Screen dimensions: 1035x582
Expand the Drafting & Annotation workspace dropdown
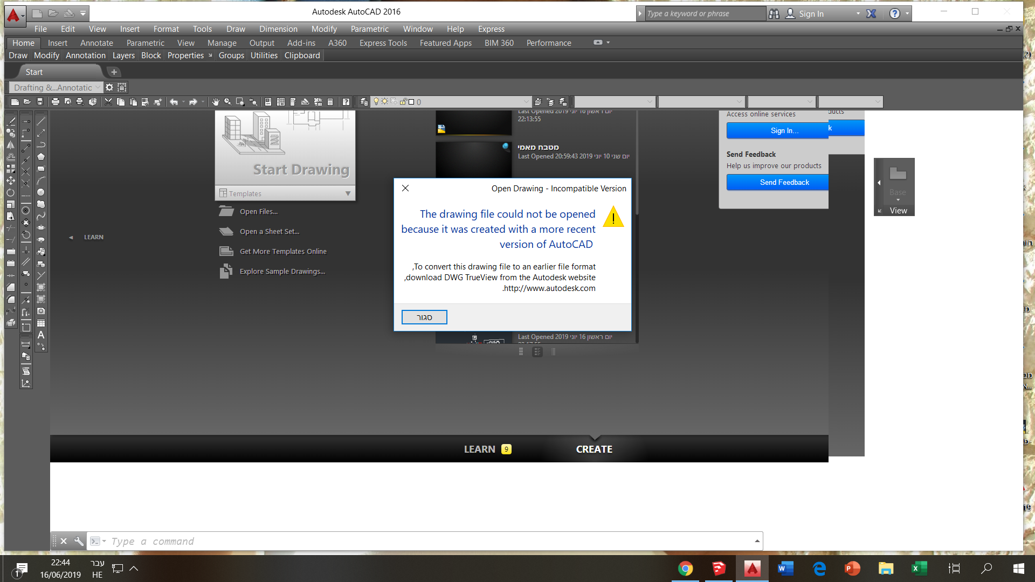[x=98, y=87]
